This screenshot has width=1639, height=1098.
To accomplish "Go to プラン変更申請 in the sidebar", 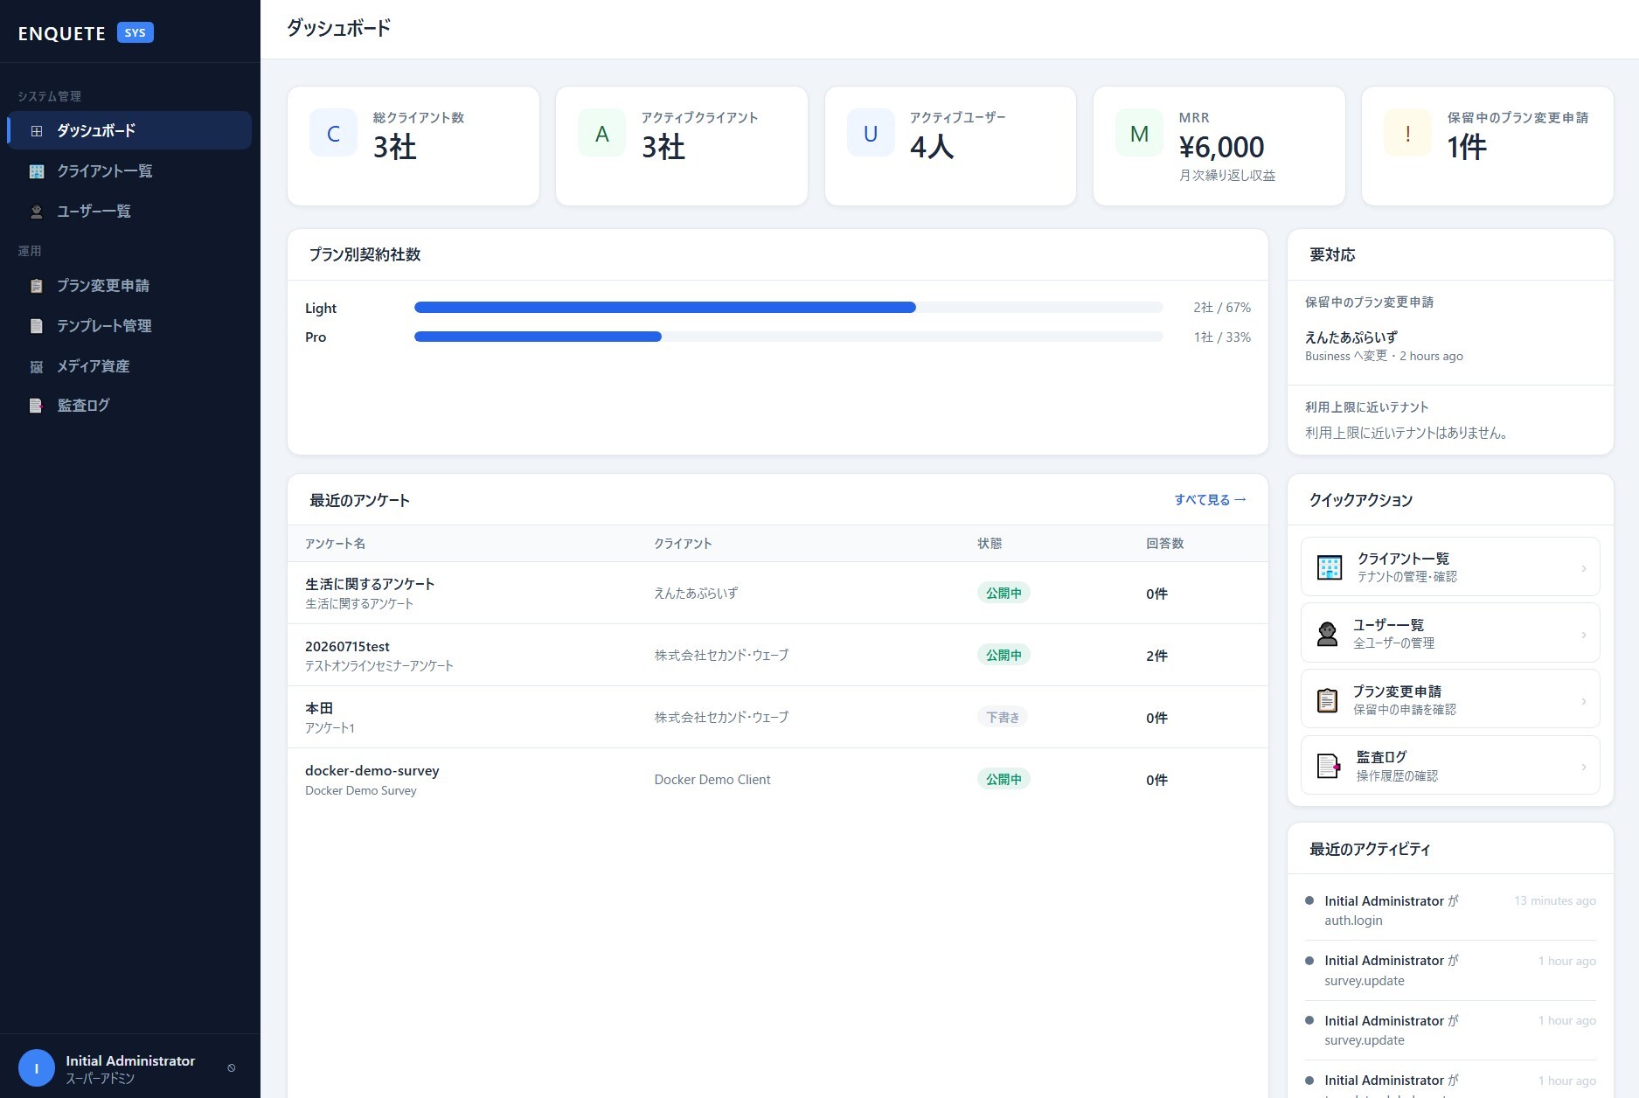I will click(129, 286).
